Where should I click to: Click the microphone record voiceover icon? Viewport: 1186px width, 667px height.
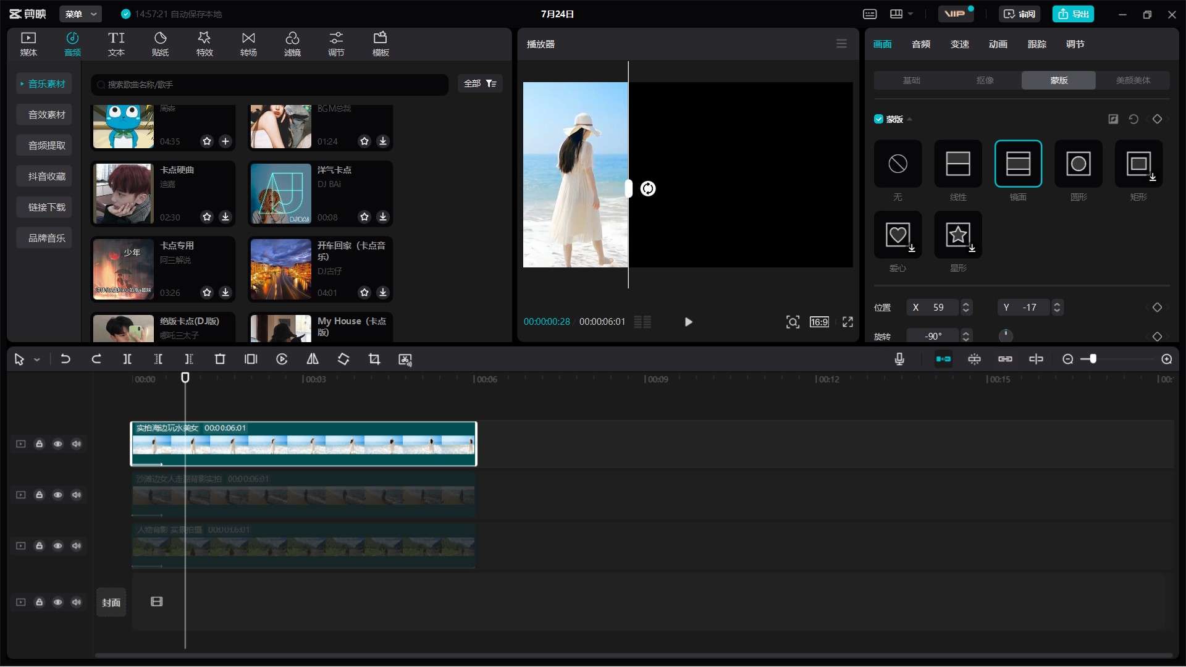(x=899, y=359)
